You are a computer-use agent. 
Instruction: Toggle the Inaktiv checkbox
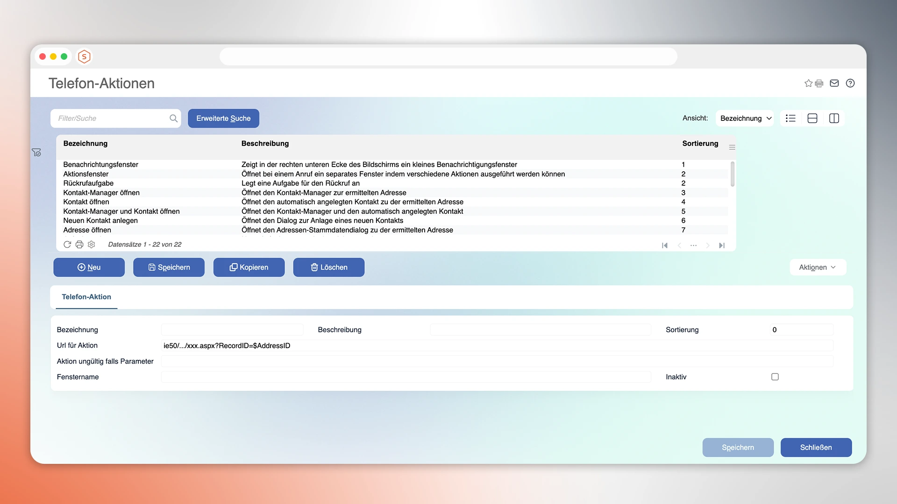point(775,377)
